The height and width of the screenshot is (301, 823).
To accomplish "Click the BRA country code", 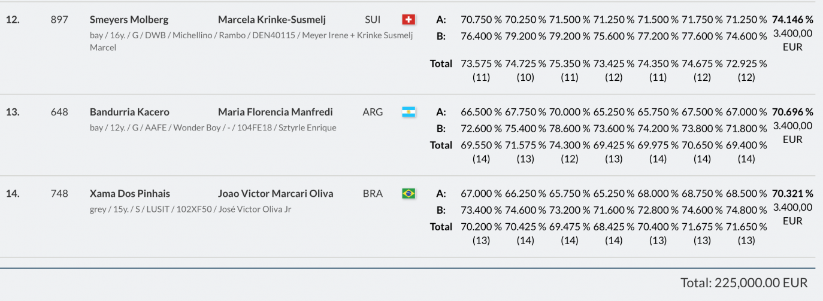I will point(372,193).
